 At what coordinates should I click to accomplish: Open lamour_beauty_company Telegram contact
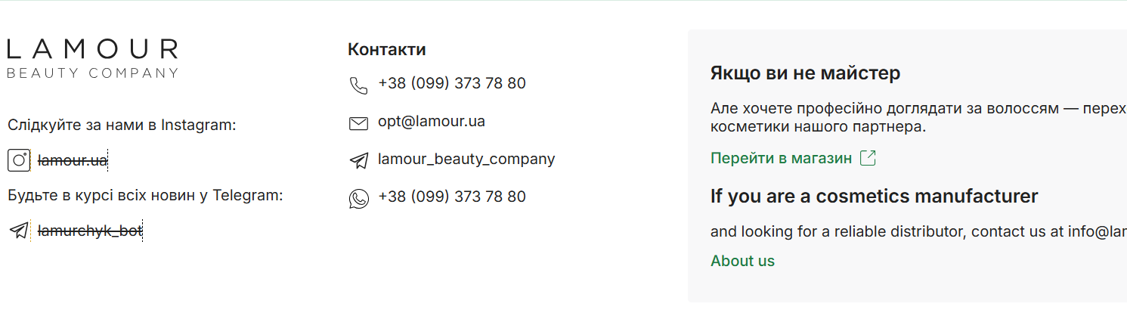coord(466,160)
